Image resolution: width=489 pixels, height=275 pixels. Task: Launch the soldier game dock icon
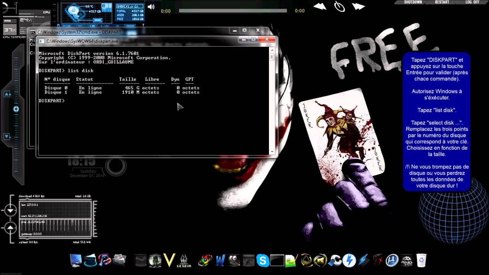tap(155, 260)
